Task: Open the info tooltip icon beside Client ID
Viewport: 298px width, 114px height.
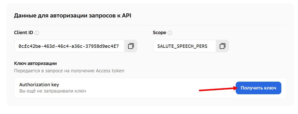Action: [x=37, y=33]
